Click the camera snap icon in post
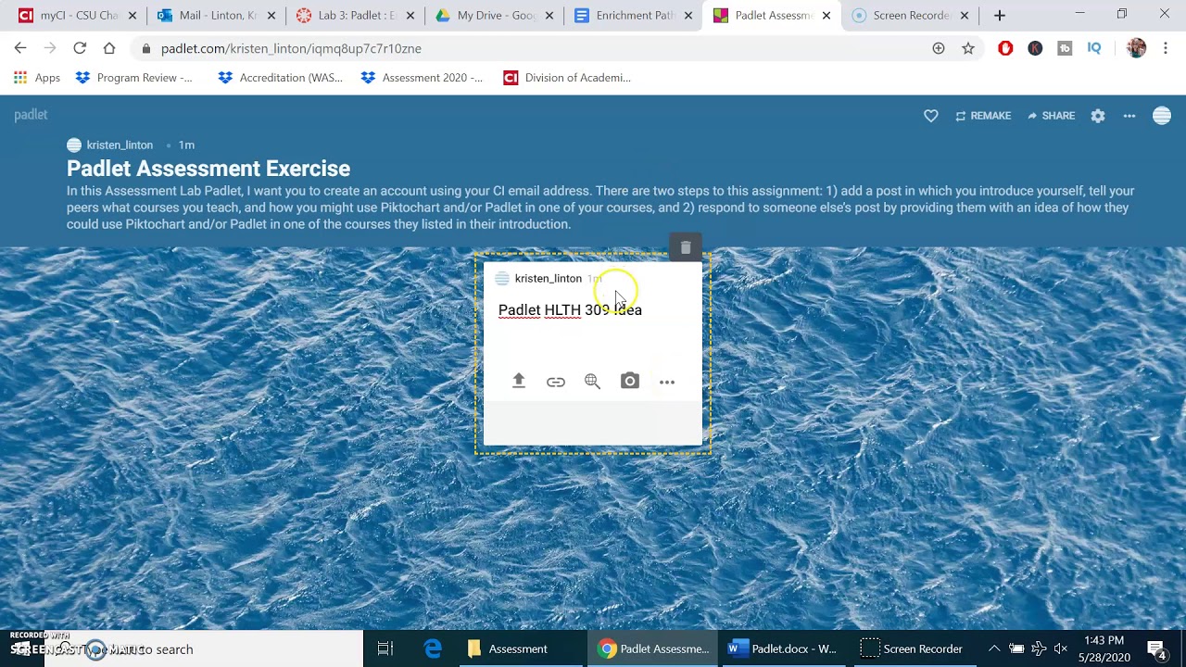Viewport: 1186px width, 667px height. pos(630,381)
